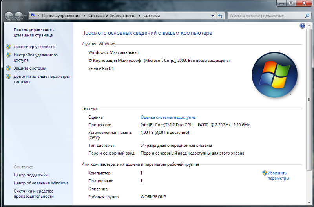
Task: Select the Microsoft Corp. copyright line
Action: (159, 61)
